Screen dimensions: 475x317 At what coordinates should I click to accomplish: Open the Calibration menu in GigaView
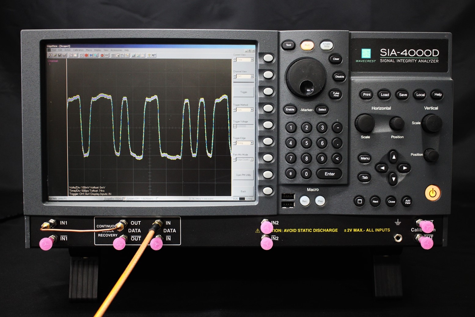click(78, 50)
